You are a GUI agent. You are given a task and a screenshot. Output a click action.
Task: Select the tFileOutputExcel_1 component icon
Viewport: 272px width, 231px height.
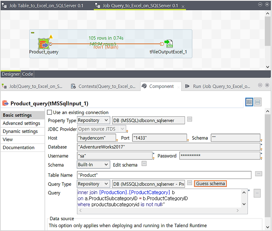click(168, 44)
